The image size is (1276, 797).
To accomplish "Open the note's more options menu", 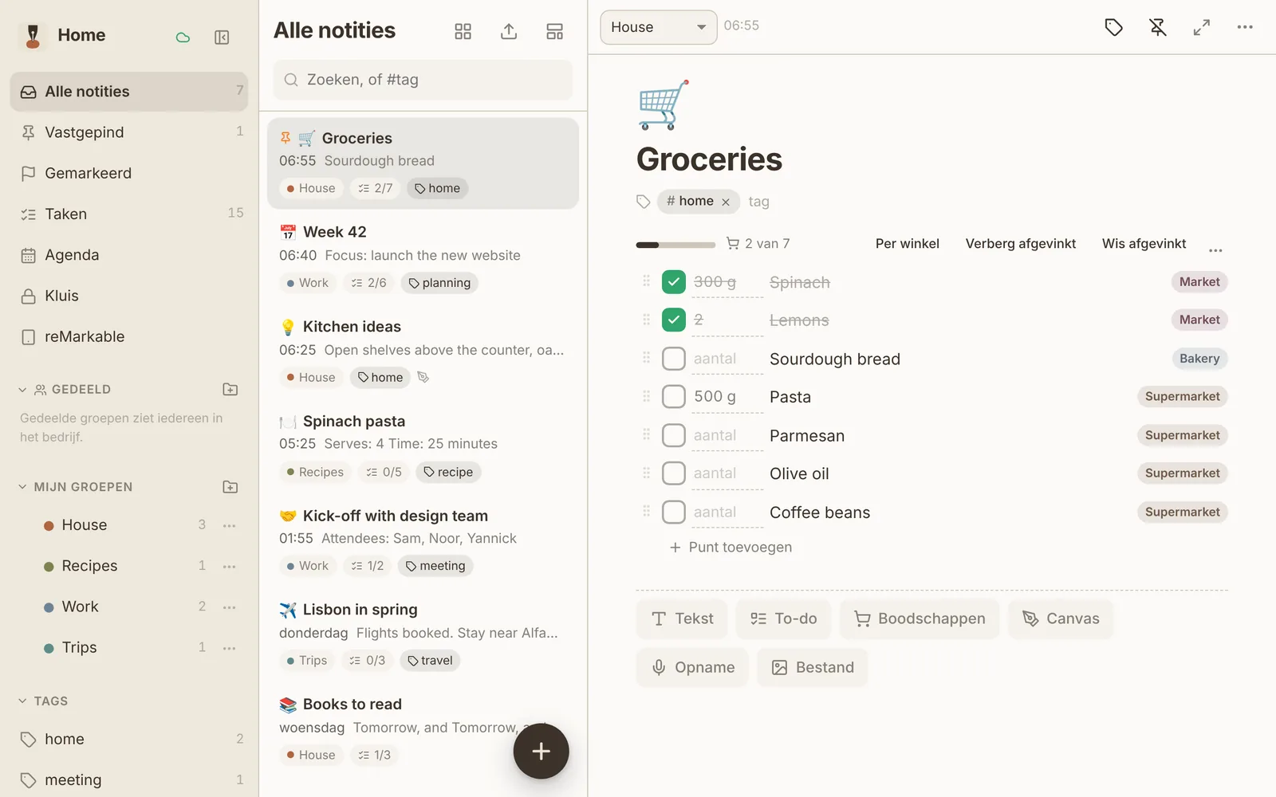I will point(1245,27).
